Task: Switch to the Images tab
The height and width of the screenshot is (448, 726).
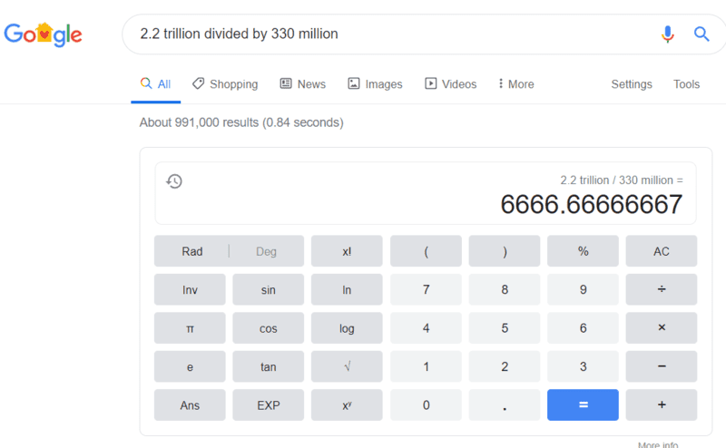Action: [x=375, y=83]
